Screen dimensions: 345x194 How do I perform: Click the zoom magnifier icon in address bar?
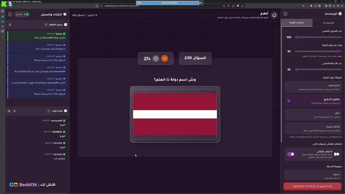[229, 6]
